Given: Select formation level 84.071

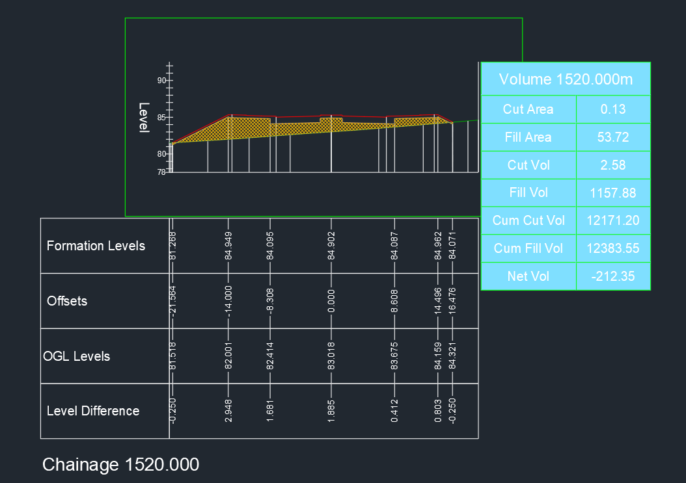Looking at the screenshot, I should 452,246.
